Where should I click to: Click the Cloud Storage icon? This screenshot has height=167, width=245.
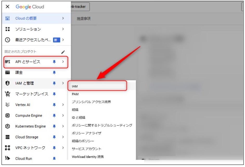pyautogui.click(x=7, y=137)
